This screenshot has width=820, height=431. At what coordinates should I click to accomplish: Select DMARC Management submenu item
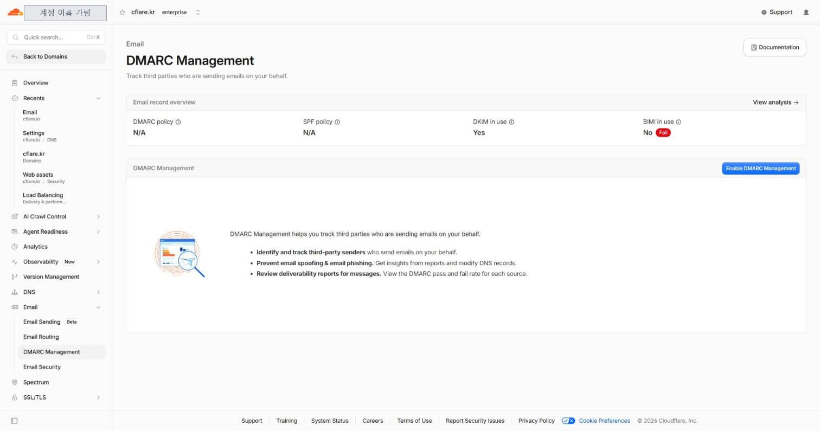coord(62,352)
